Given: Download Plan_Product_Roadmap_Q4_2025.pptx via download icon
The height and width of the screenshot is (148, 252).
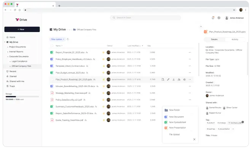Looking at the screenshot, I should click(174, 79).
